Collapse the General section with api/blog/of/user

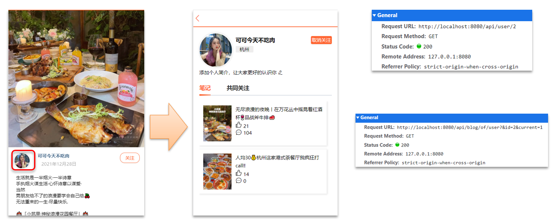point(358,118)
